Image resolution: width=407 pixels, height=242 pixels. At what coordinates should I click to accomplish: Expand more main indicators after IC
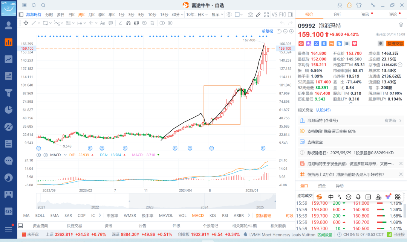click(x=100, y=215)
